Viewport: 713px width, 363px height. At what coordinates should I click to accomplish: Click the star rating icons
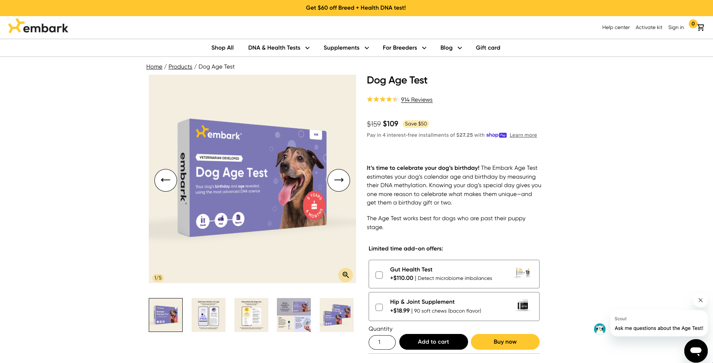pyautogui.click(x=382, y=99)
